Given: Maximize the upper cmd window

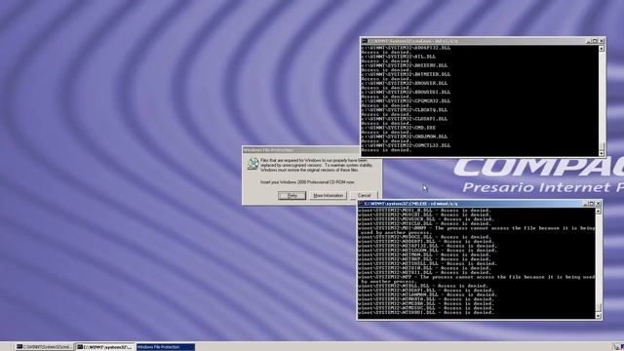Looking at the screenshot, I should click(x=595, y=41).
